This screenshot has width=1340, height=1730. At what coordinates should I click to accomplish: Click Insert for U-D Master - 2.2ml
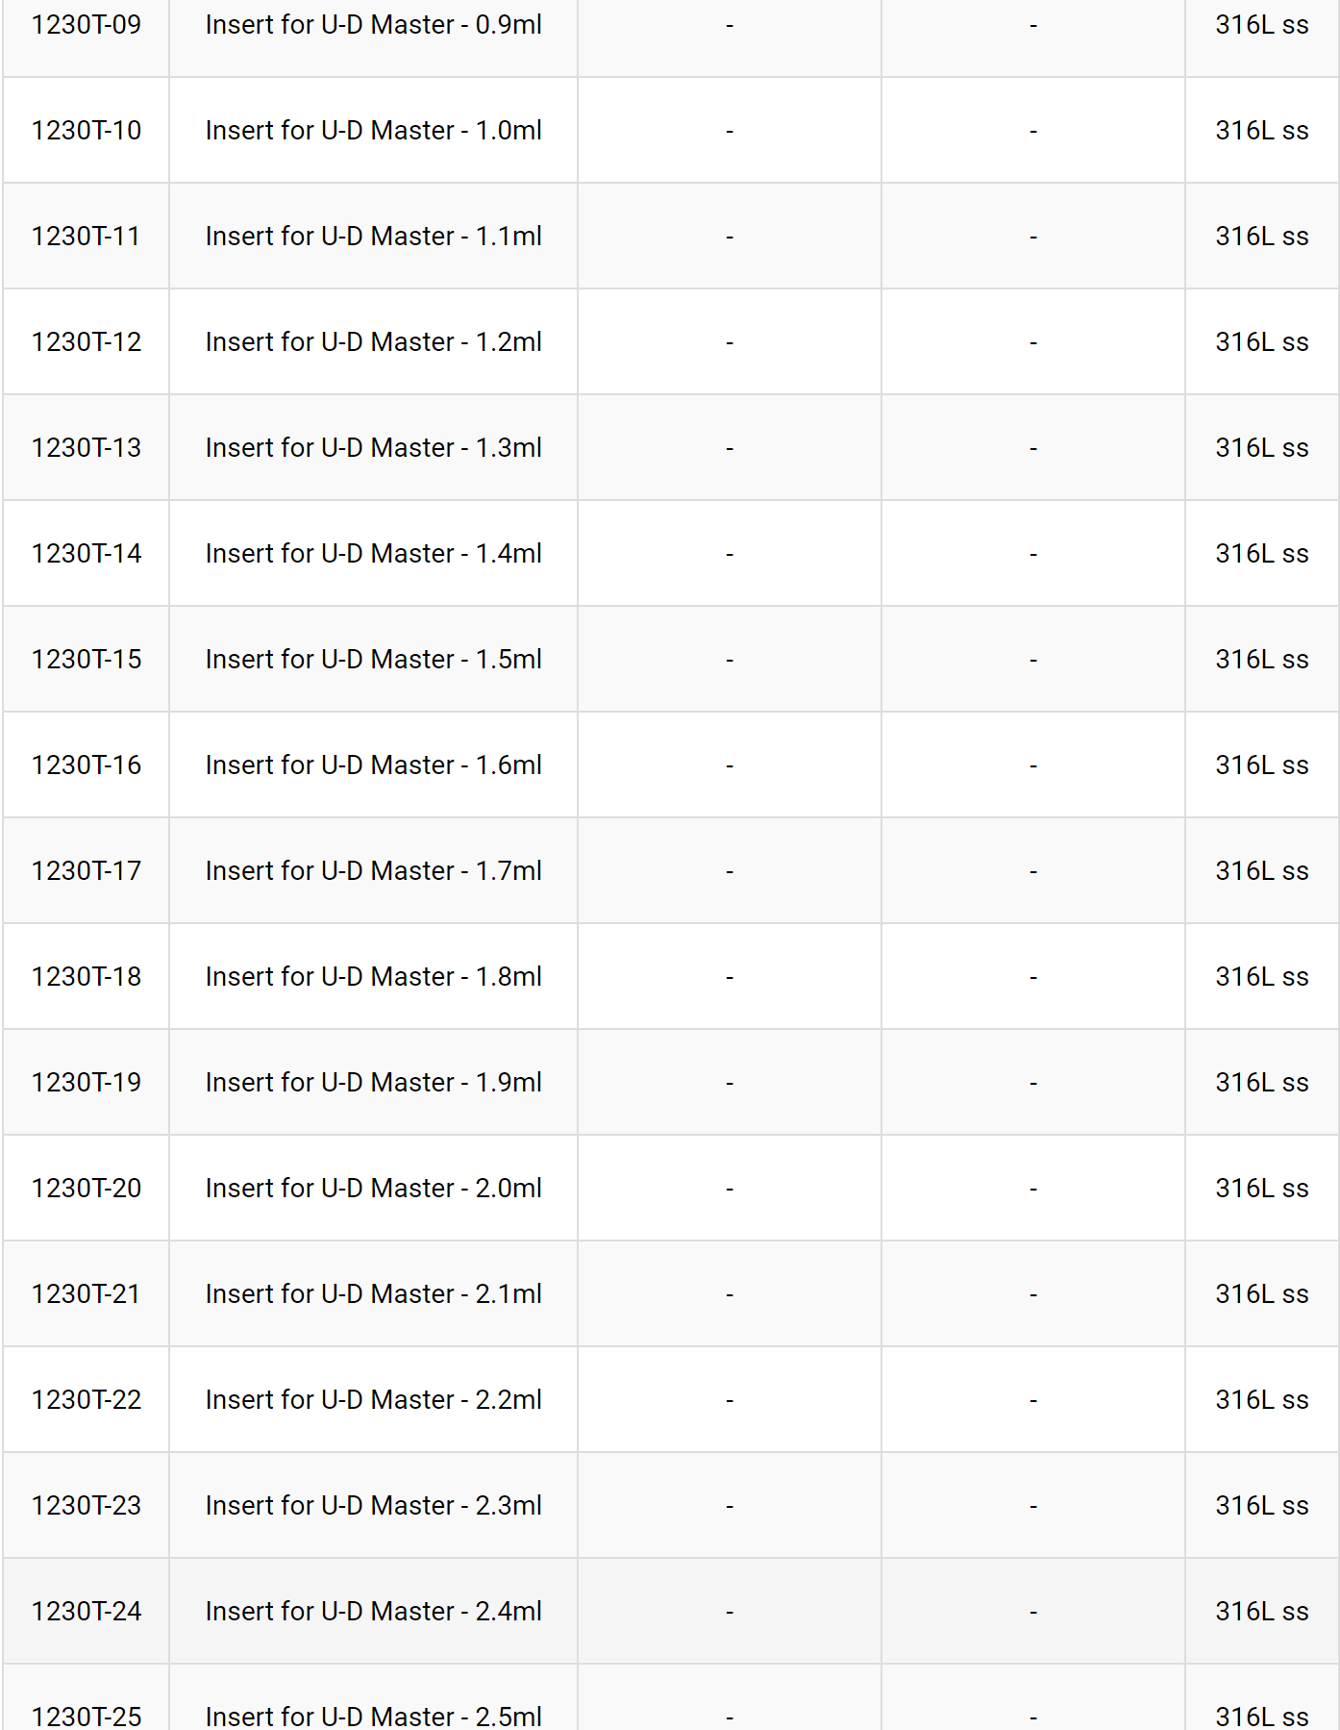374,1400
